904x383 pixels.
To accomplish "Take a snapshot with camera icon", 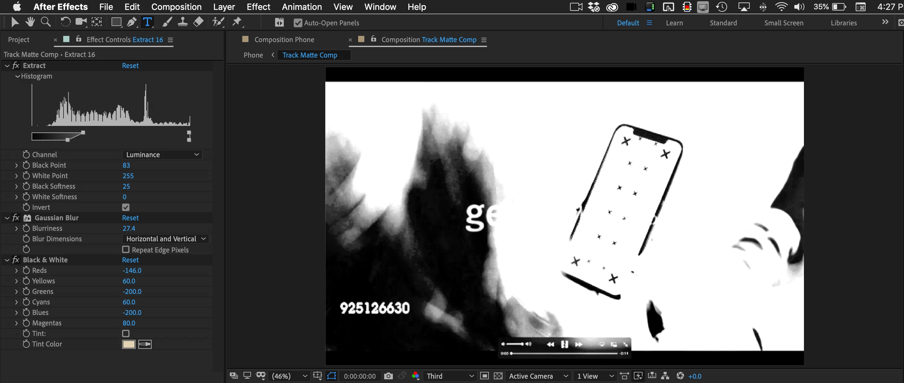I will 388,376.
